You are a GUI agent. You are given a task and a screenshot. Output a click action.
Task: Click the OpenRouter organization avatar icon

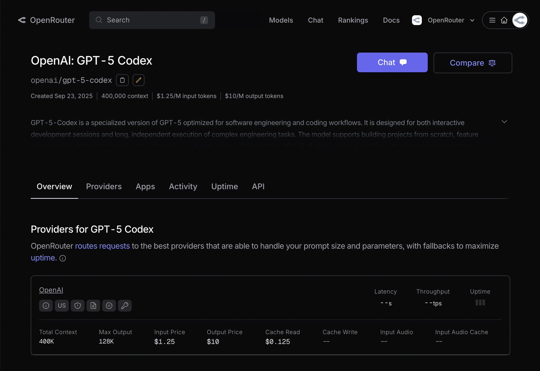point(417,20)
